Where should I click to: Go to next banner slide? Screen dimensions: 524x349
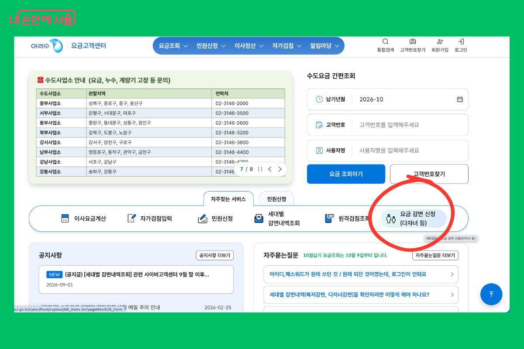coord(280,169)
